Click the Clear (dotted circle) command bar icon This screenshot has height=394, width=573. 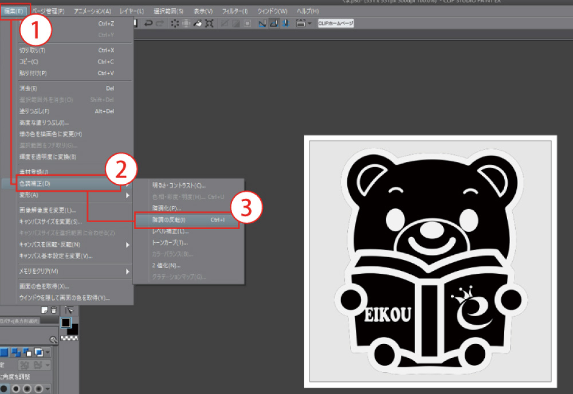point(175,23)
